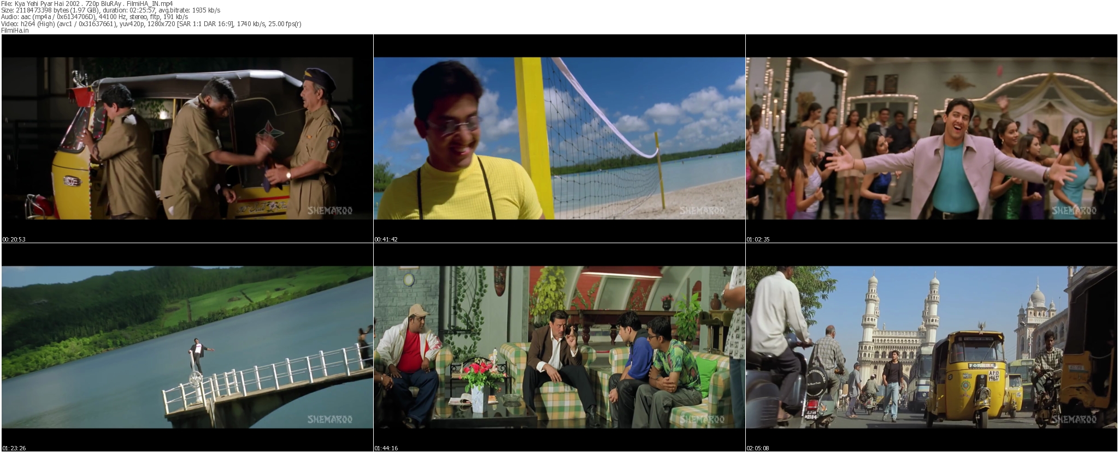This screenshot has width=1119, height=452.
Task: Click the file name line 'Kya Yehi Pyar Hai 2002'
Action: (x=87, y=3)
